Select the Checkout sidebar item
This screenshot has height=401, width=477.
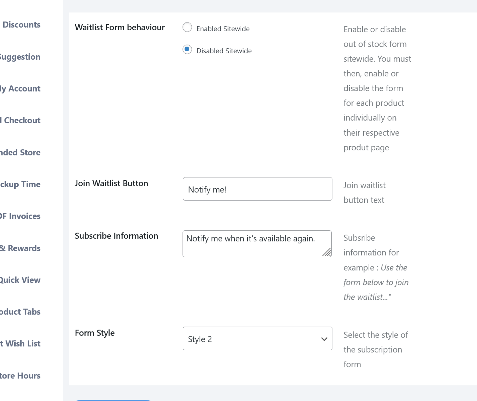point(21,121)
